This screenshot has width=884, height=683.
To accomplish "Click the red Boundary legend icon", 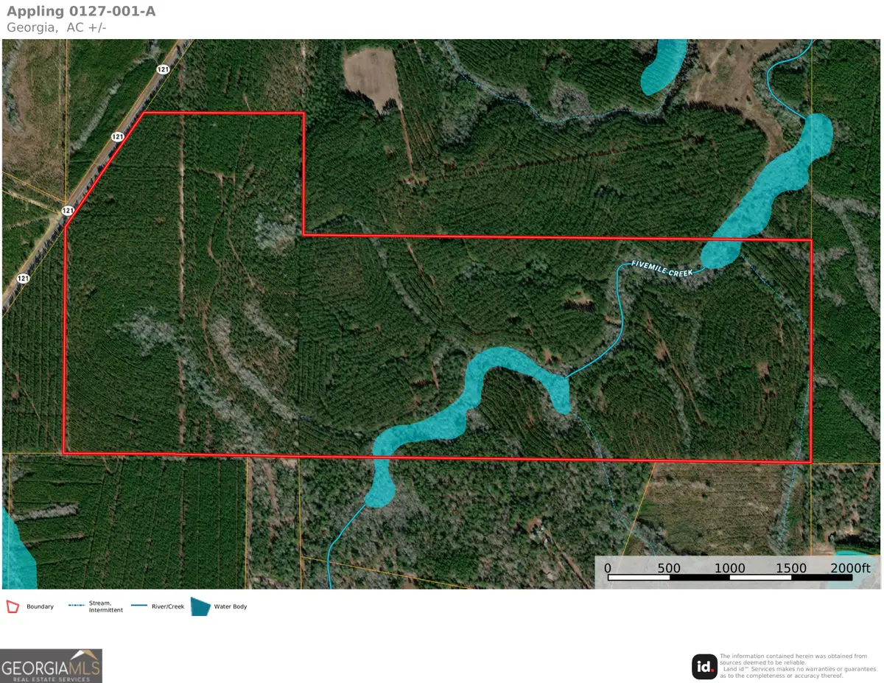I will 12,606.
